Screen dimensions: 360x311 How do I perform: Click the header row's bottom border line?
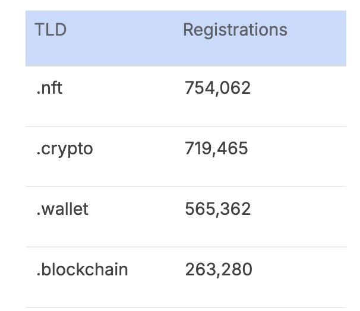186,66
